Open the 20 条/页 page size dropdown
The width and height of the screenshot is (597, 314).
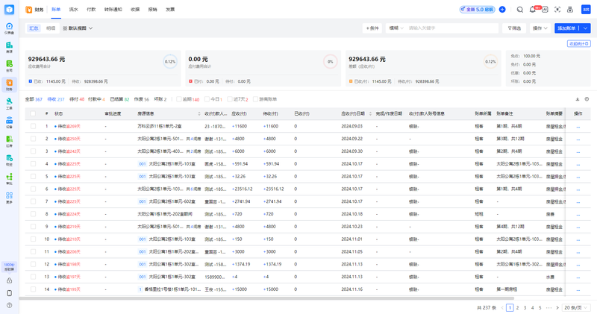576,307
